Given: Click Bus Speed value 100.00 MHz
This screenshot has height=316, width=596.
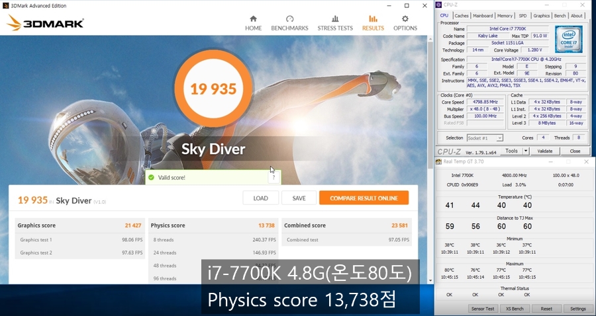Looking at the screenshot, I should coord(483,116).
